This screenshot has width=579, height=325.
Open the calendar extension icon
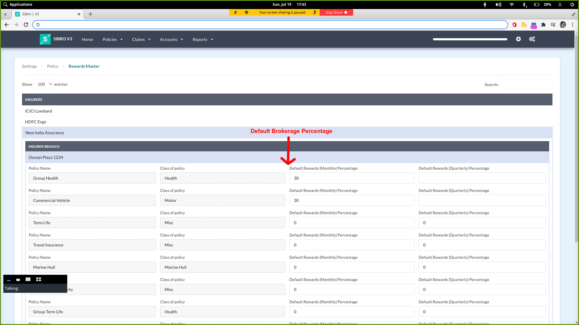tap(534, 25)
